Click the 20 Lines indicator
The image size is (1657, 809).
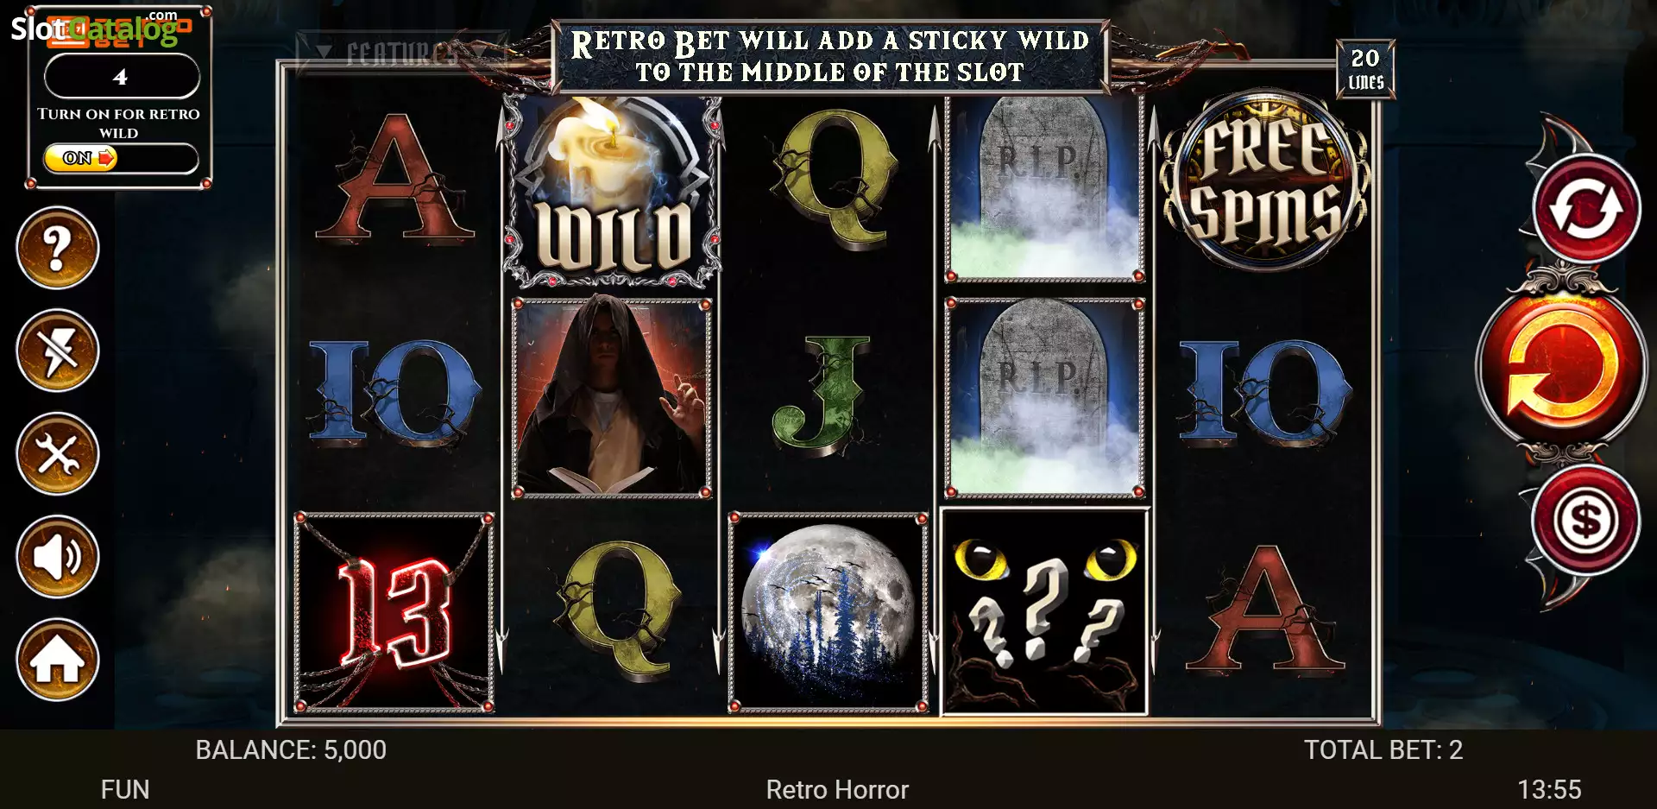[x=1365, y=69]
